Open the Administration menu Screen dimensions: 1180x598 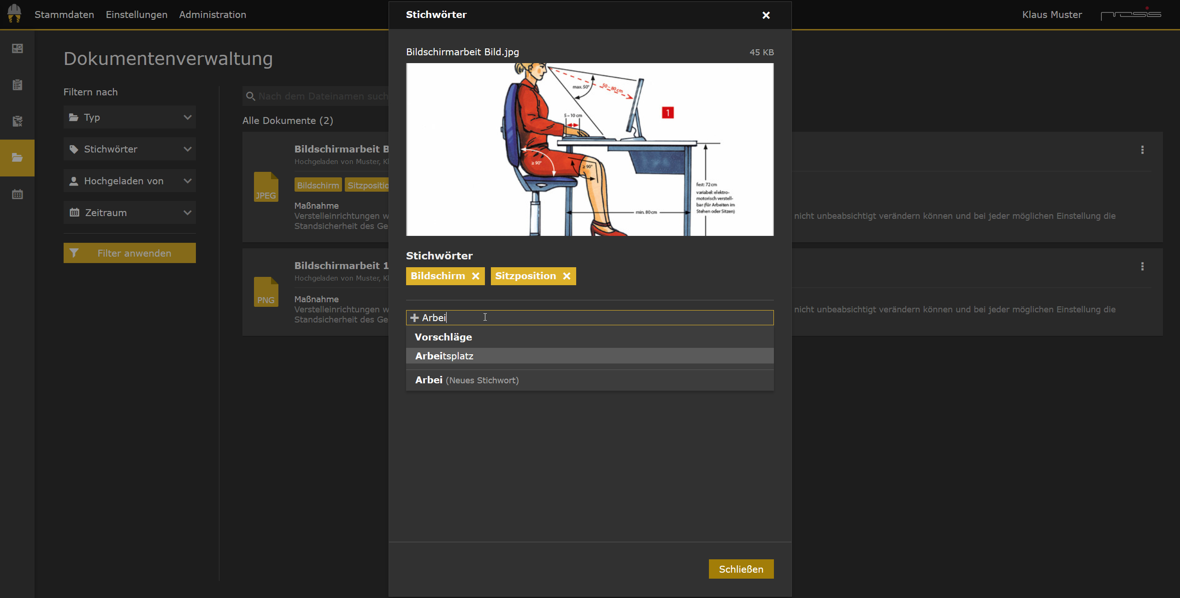tap(212, 14)
